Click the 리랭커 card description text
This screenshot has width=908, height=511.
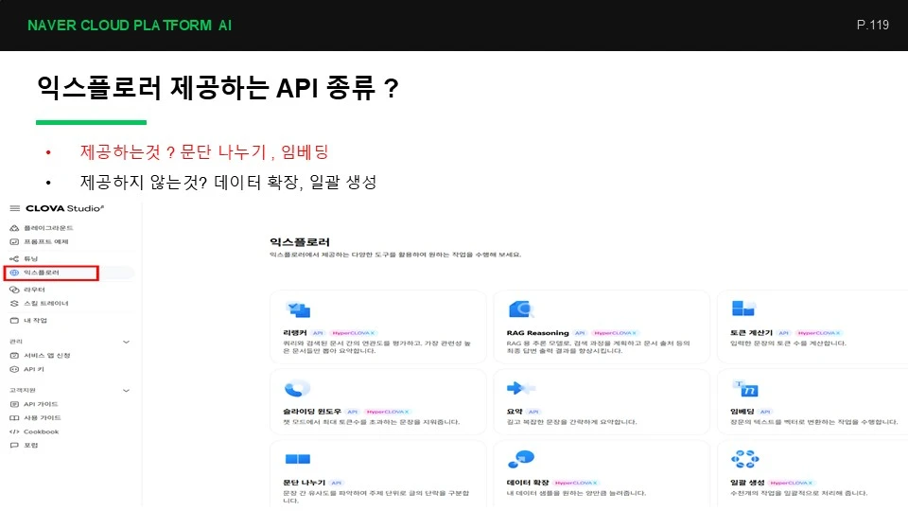click(x=376, y=347)
